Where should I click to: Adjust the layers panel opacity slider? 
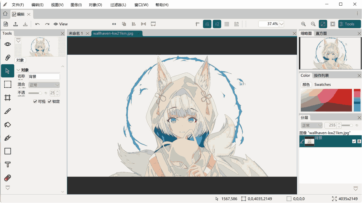tap(348, 125)
